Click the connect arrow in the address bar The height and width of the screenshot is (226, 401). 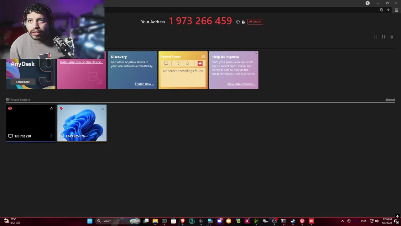(388, 10)
